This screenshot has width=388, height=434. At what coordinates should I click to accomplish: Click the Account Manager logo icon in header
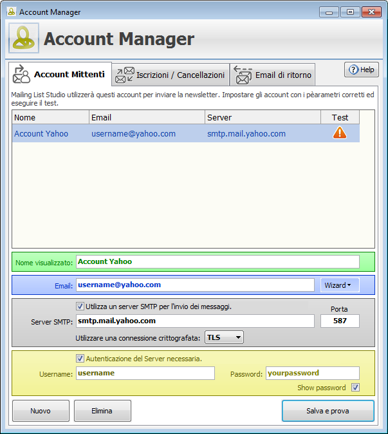click(x=24, y=38)
